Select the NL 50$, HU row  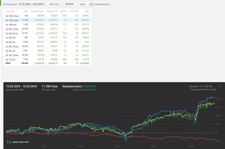click(x=47, y=38)
